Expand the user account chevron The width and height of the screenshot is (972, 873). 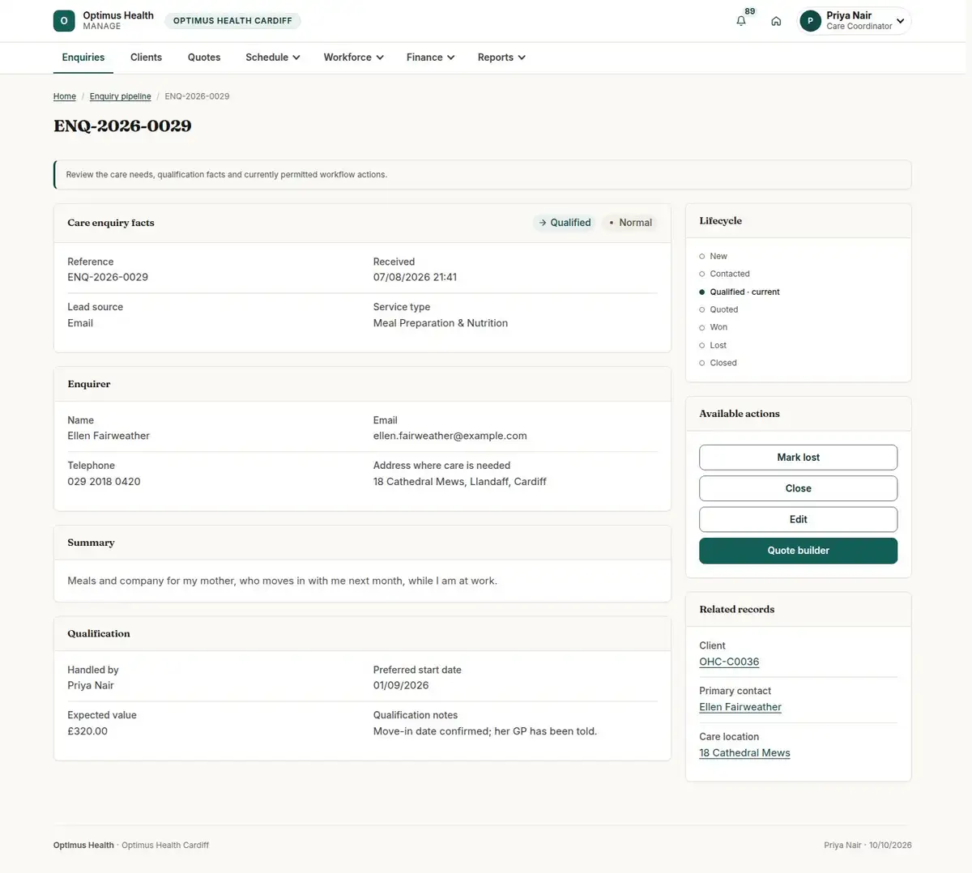tap(900, 21)
